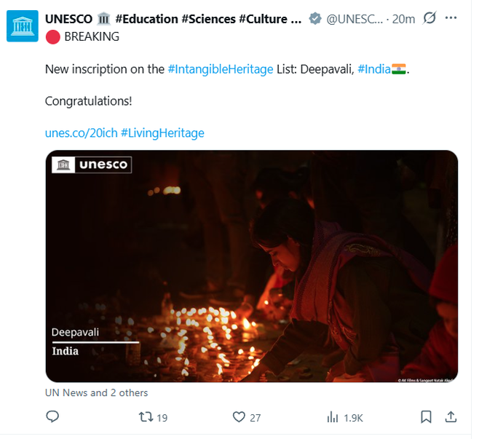Click 'UN News and 2 others' tagged accounts
The width and height of the screenshot is (495, 439).
click(x=96, y=392)
